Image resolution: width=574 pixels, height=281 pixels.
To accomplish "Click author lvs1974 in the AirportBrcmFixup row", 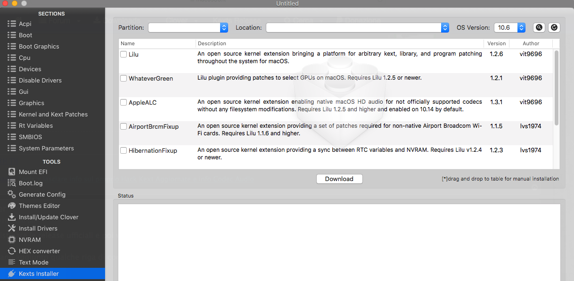I will pyautogui.click(x=531, y=126).
